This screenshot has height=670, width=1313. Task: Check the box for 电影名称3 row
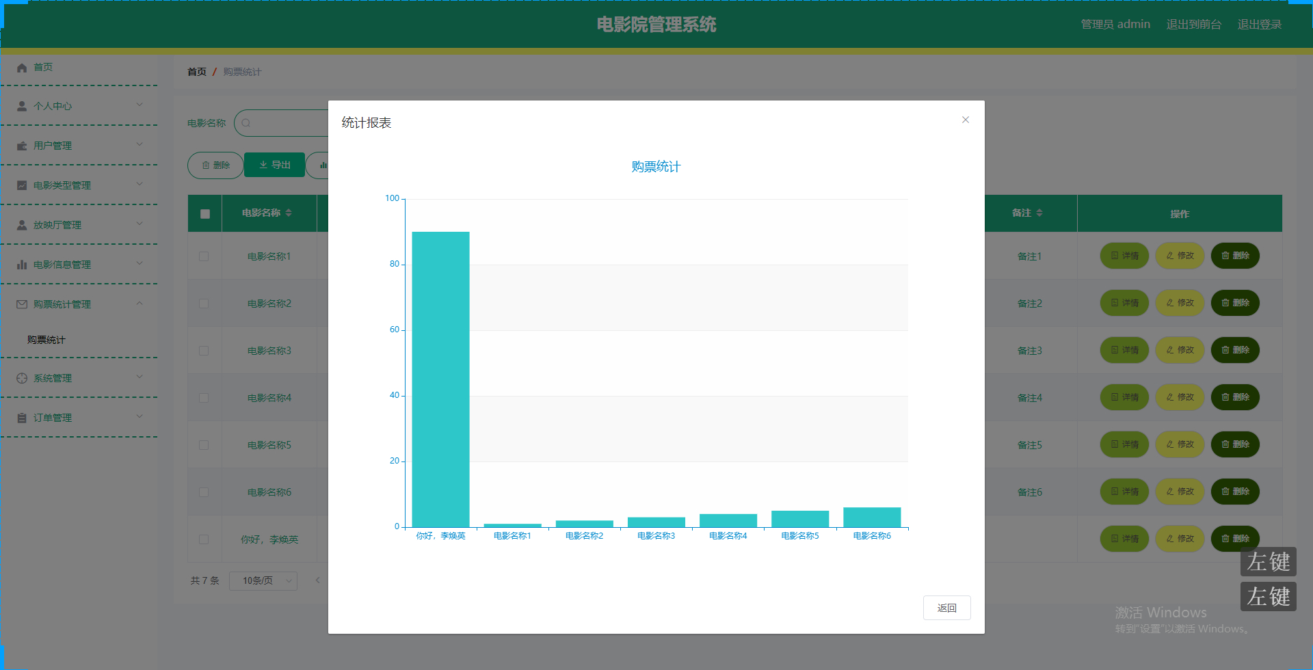[204, 351]
